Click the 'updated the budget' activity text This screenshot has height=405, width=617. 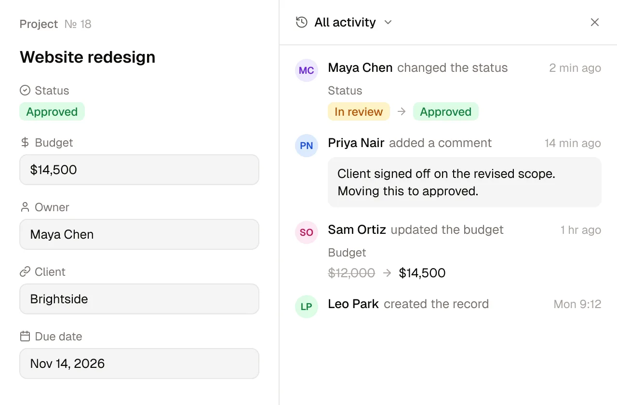pos(447,229)
